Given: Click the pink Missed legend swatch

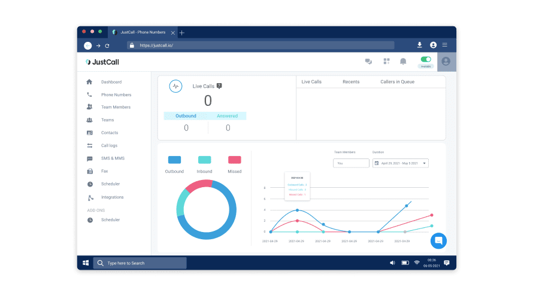Looking at the screenshot, I should coord(235,160).
